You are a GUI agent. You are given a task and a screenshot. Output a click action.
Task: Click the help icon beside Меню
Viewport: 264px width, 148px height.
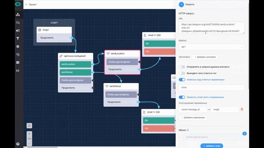[x=188, y=130]
